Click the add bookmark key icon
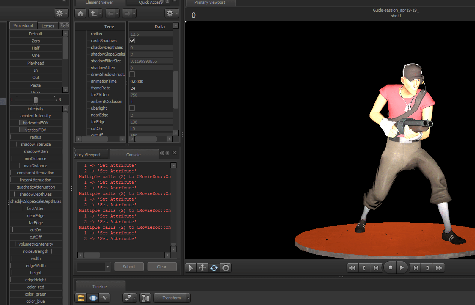 coord(128,298)
